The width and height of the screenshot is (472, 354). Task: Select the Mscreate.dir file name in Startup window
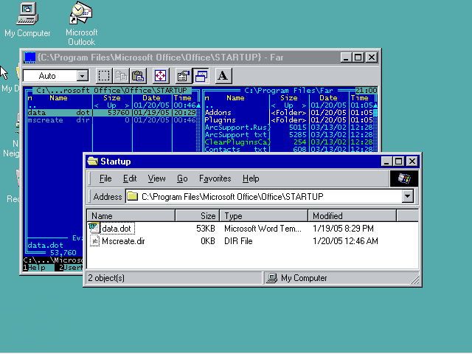(123, 241)
